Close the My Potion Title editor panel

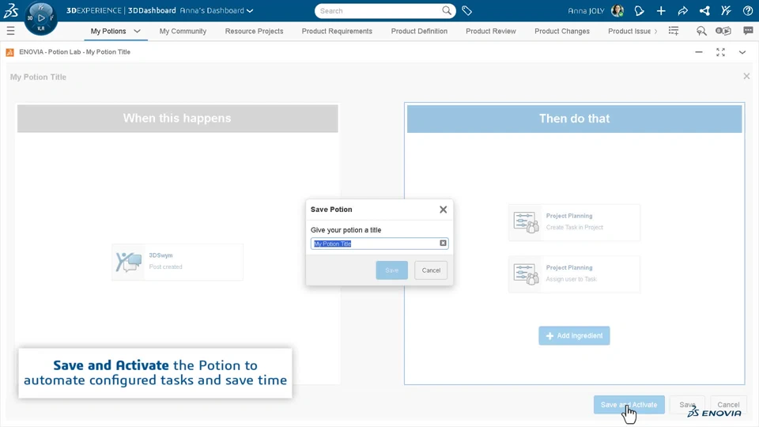(746, 76)
